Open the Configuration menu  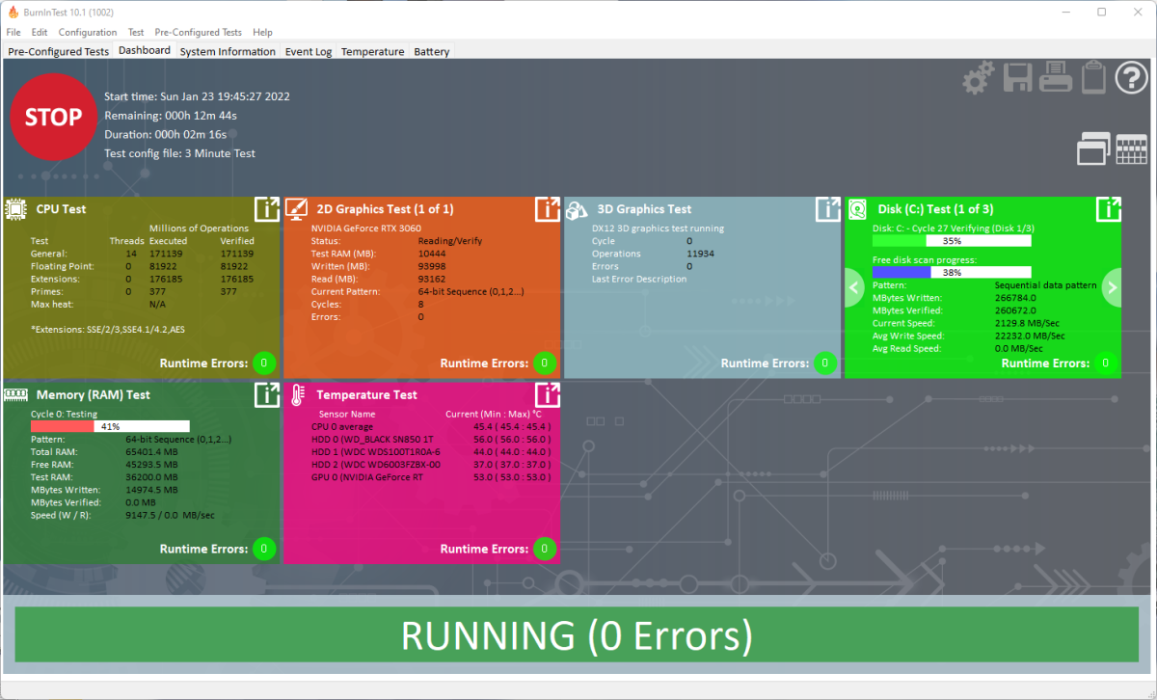coord(88,32)
